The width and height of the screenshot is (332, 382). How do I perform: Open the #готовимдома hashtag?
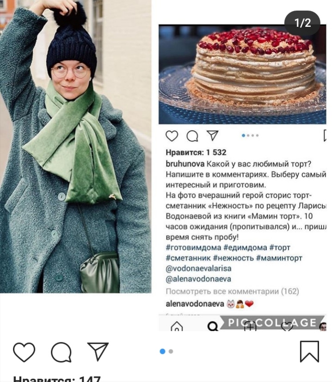pyautogui.click(x=193, y=247)
